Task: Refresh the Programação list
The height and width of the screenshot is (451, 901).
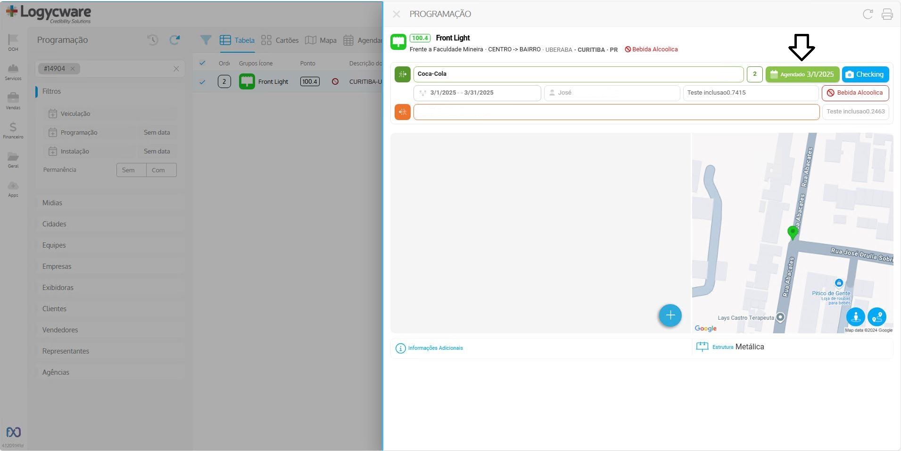Action: pyautogui.click(x=175, y=40)
